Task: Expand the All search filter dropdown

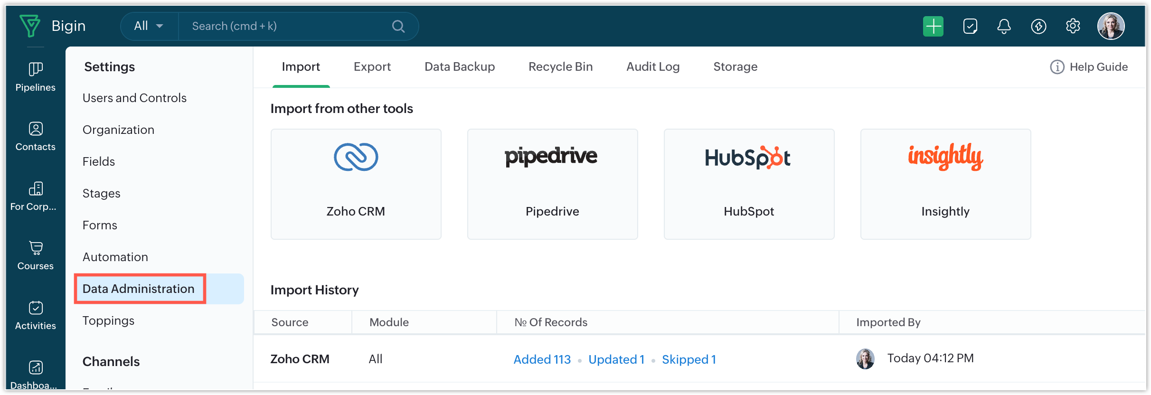Action: (149, 26)
